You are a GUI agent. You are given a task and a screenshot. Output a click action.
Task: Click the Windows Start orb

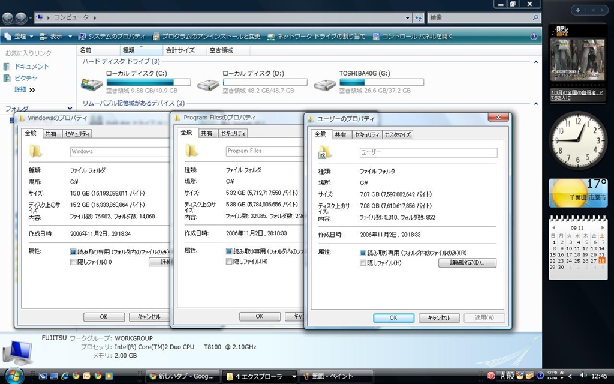tap(14, 376)
